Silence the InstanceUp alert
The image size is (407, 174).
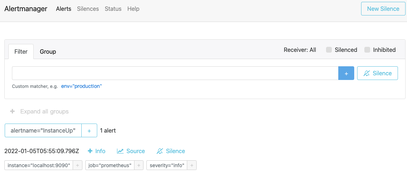pyautogui.click(x=171, y=151)
